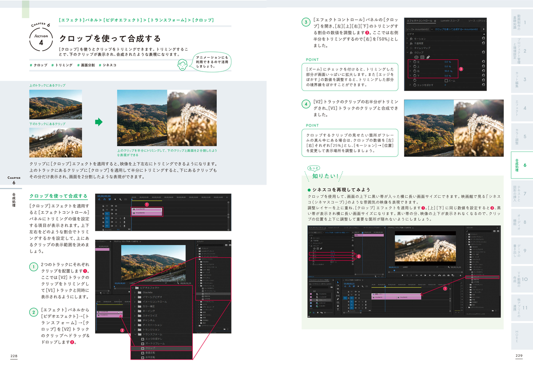Expand the モーション effect properties
This screenshot has height=376, width=533.
(407, 39)
